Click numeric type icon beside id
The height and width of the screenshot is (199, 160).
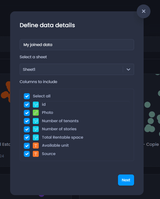pos(36,105)
